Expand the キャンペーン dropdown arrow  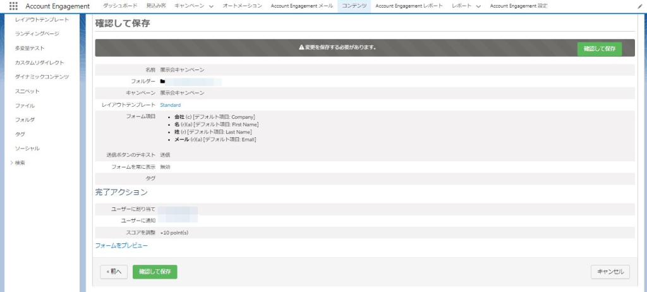coord(211,6)
